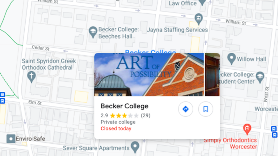Select the Simply Orthodontics red pin
The width and height of the screenshot is (278, 156).
click(x=247, y=129)
